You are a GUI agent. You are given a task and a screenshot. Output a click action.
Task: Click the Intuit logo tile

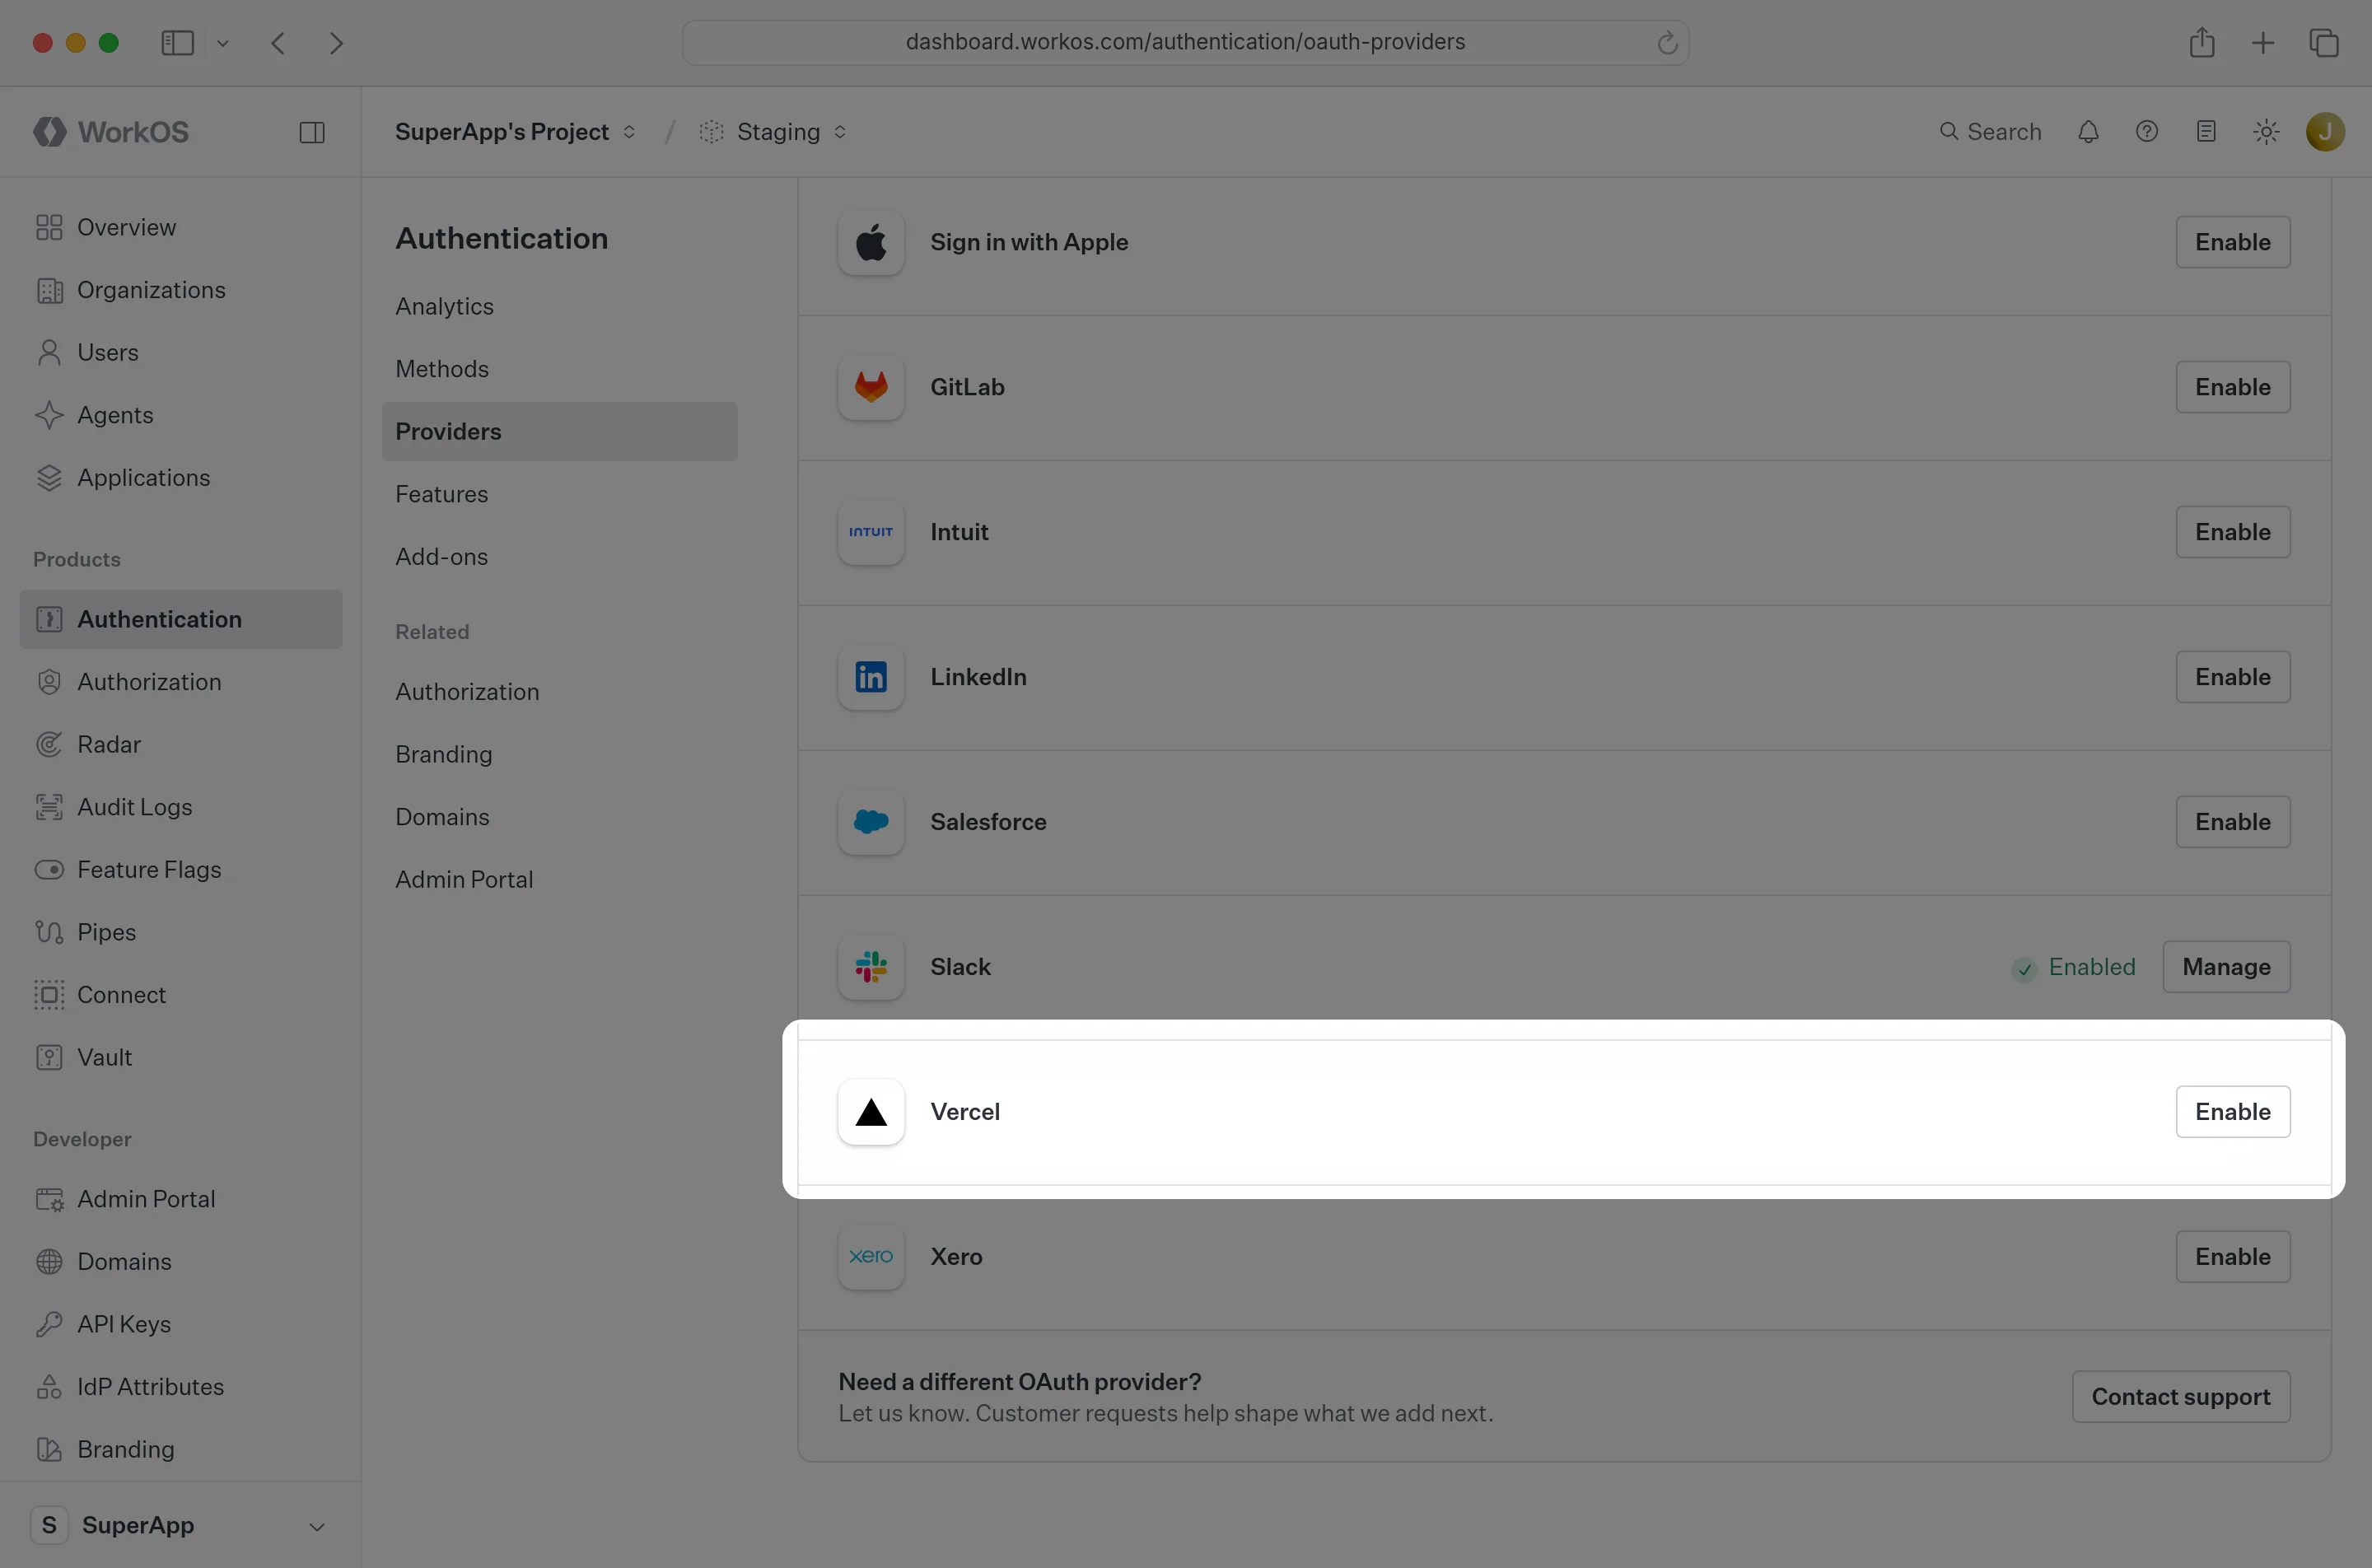[x=871, y=532]
